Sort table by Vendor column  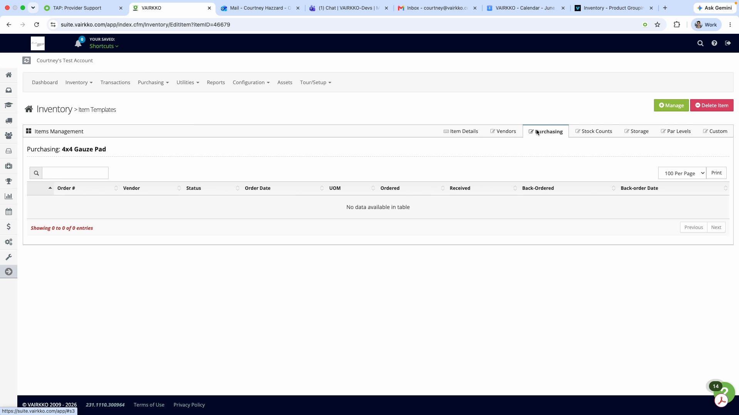tap(152, 188)
